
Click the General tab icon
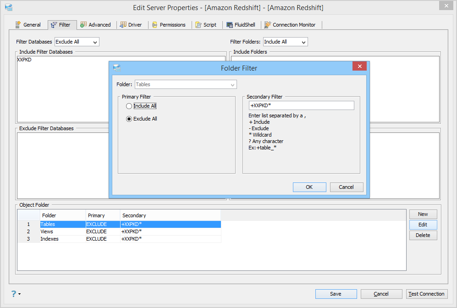click(18, 25)
